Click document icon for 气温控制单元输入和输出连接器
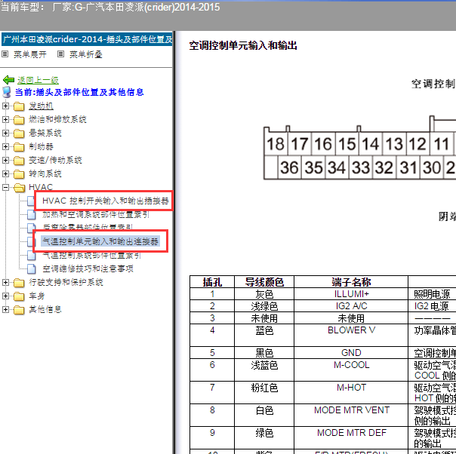 (30, 241)
